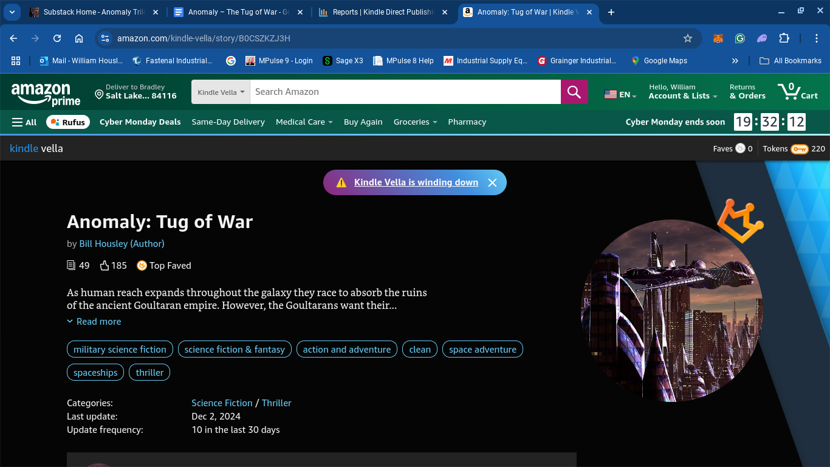Select the space adventure tag
830x467 pixels.
pos(482,350)
